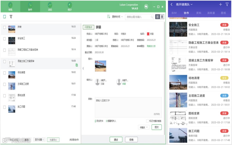232x145 pixels.
Task: Open the 更新时间 sort dropdown
Action: pos(117,17)
